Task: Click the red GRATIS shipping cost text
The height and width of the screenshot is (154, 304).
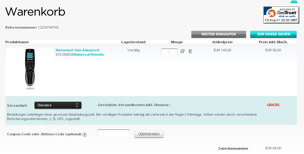Action: (x=273, y=105)
